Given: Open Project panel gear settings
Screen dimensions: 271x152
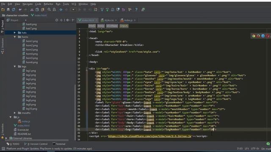Looking at the screenshot, I should (68, 20).
